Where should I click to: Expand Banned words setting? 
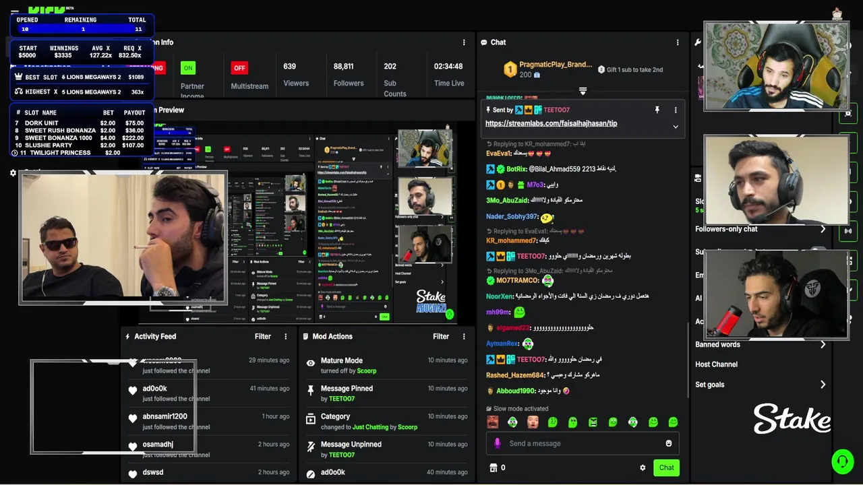pyautogui.click(x=762, y=344)
